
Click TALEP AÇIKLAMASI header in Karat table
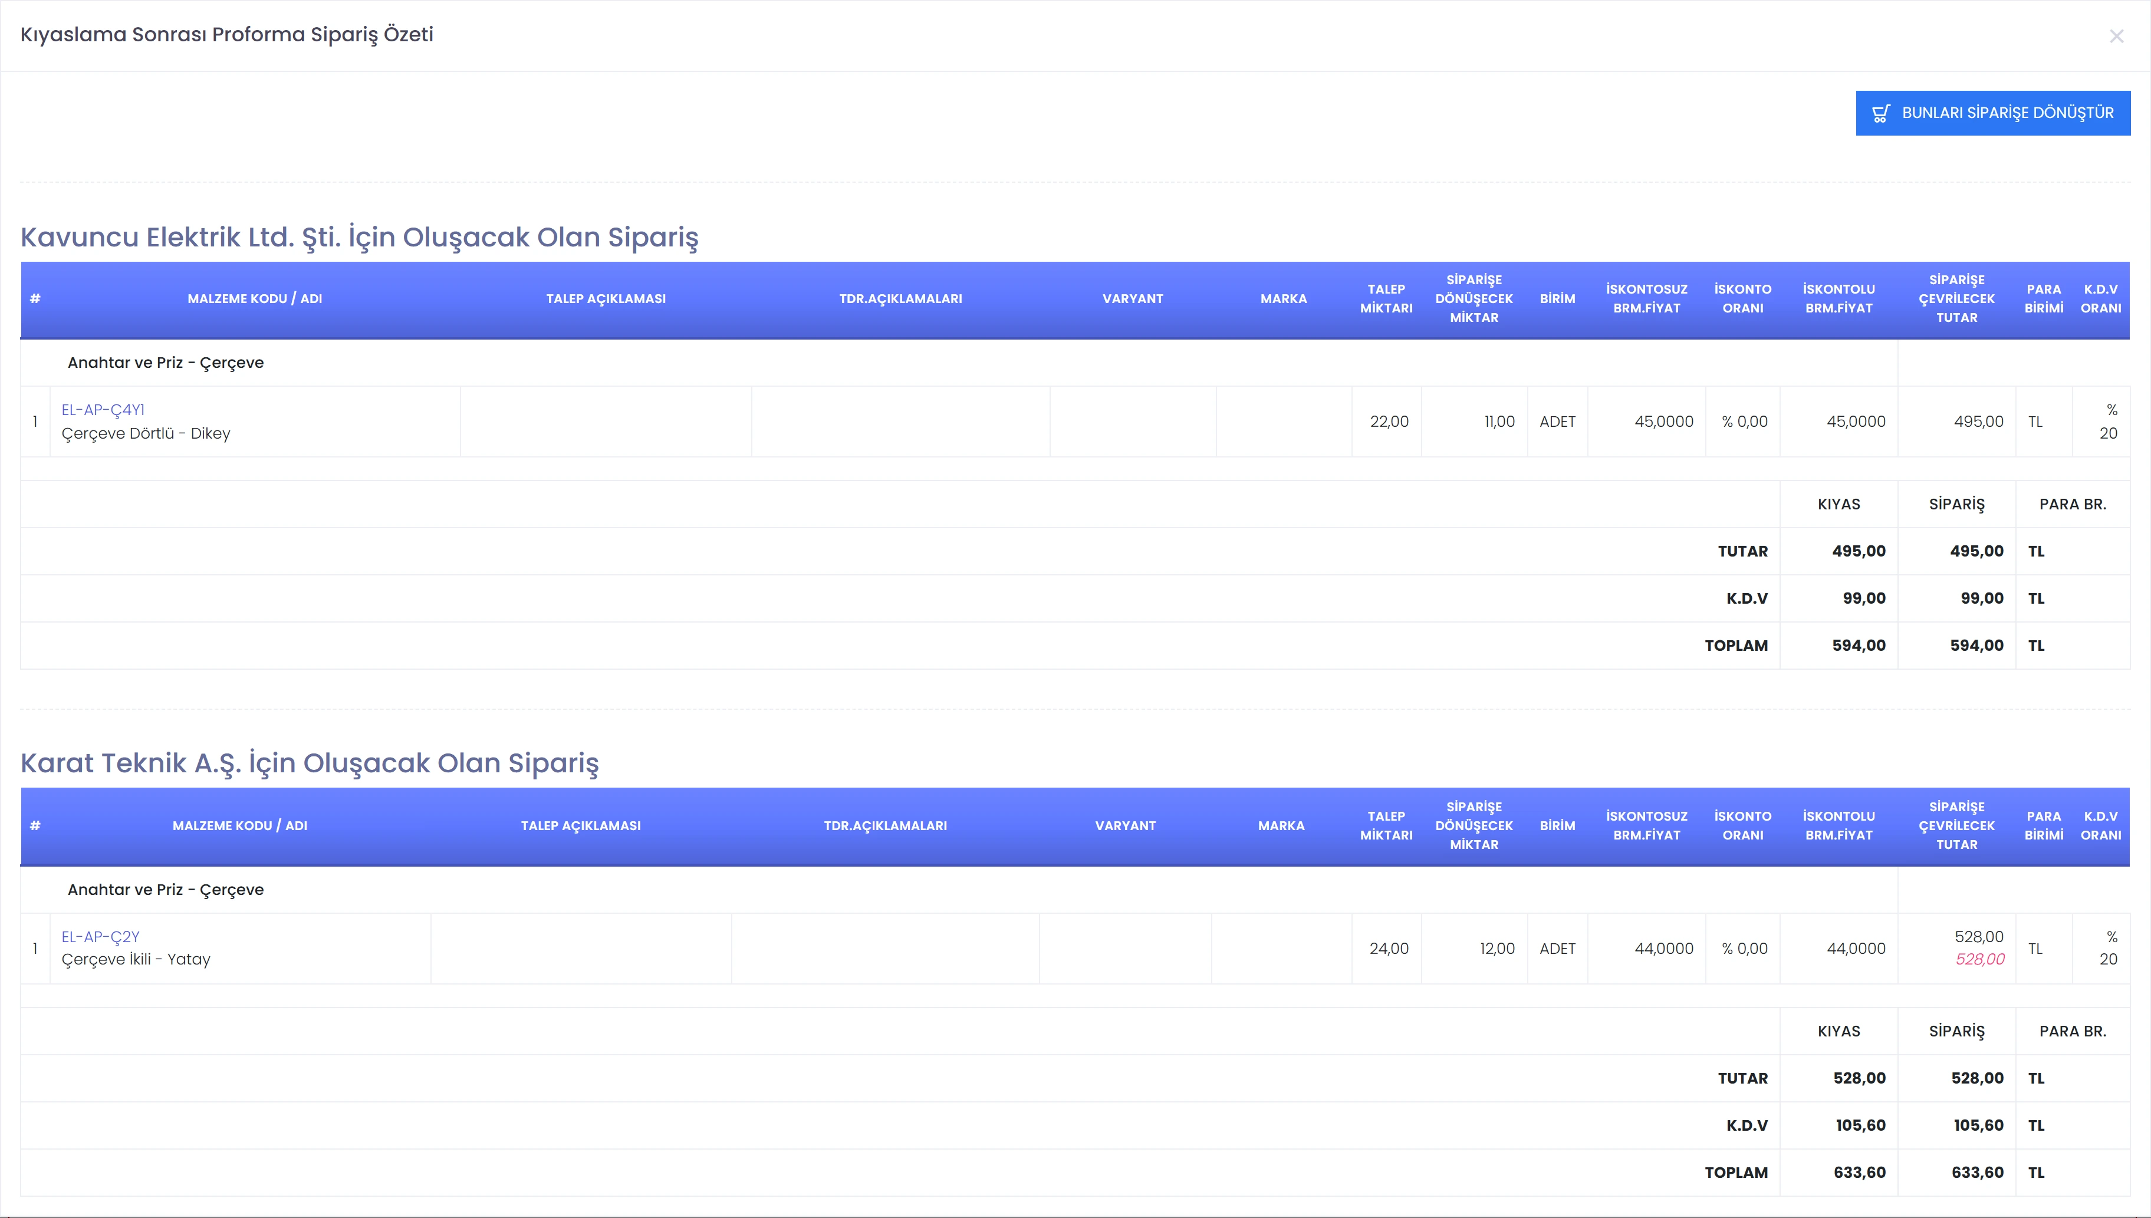point(581,826)
